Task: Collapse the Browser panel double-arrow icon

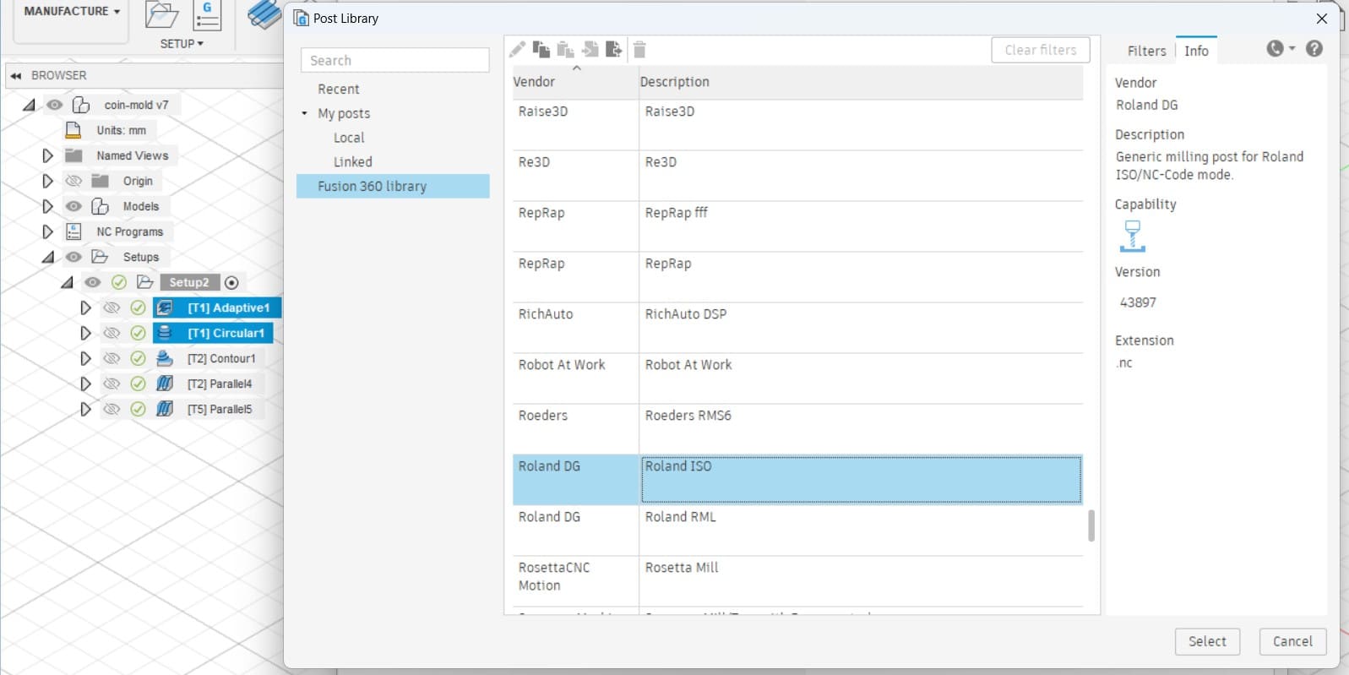Action: pyautogui.click(x=16, y=75)
